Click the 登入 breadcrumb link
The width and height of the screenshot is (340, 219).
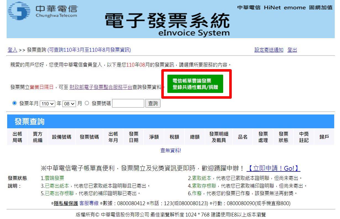pos(12,50)
